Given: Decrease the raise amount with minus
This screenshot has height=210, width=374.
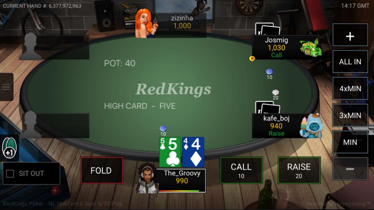Looking at the screenshot, I should [350, 169].
